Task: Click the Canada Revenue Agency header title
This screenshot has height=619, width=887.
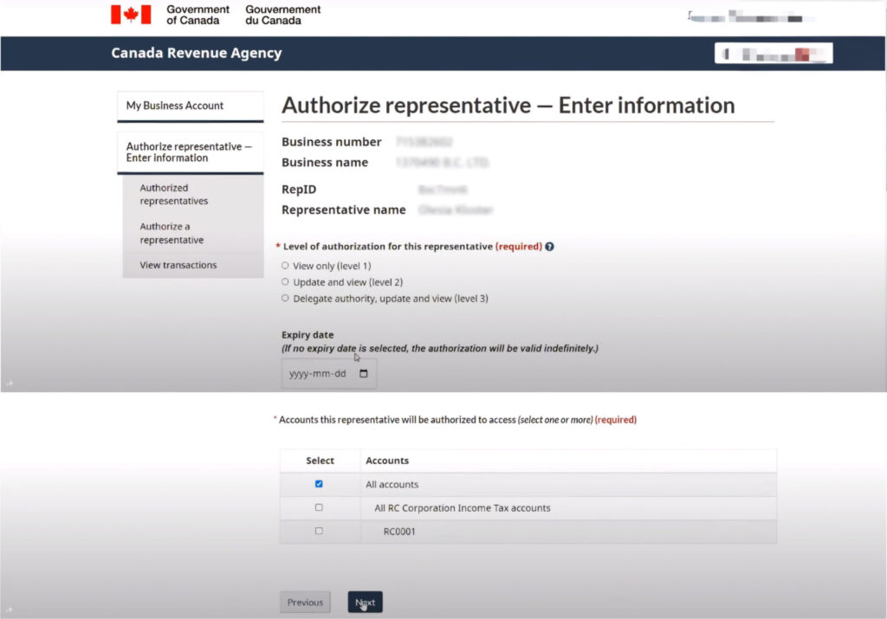Action: (197, 53)
